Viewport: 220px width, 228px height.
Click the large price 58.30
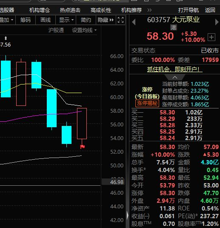(160, 36)
